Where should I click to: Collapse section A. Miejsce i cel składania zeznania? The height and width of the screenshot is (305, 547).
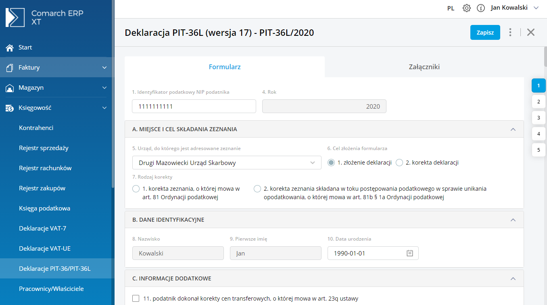(513, 130)
